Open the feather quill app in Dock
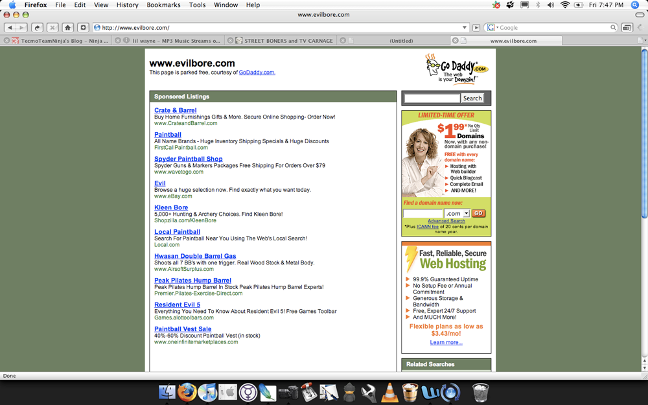This screenshot has height=405, width=648. click(x=268, y=391)
